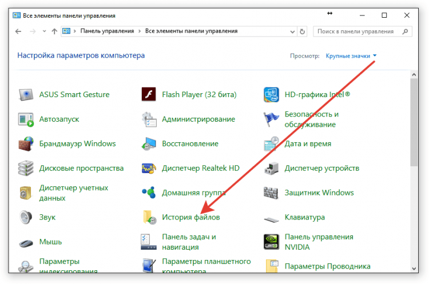The height and width of the screenshot is (284, 429).
Task: Open the Брандмауэр Windows icon
Action: click(x=26, y=144)
